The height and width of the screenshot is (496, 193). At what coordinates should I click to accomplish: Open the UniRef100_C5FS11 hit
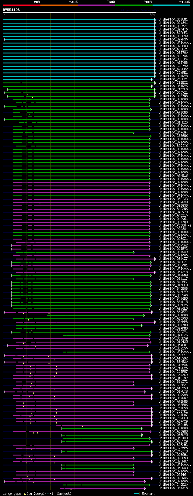coord(173,355)
